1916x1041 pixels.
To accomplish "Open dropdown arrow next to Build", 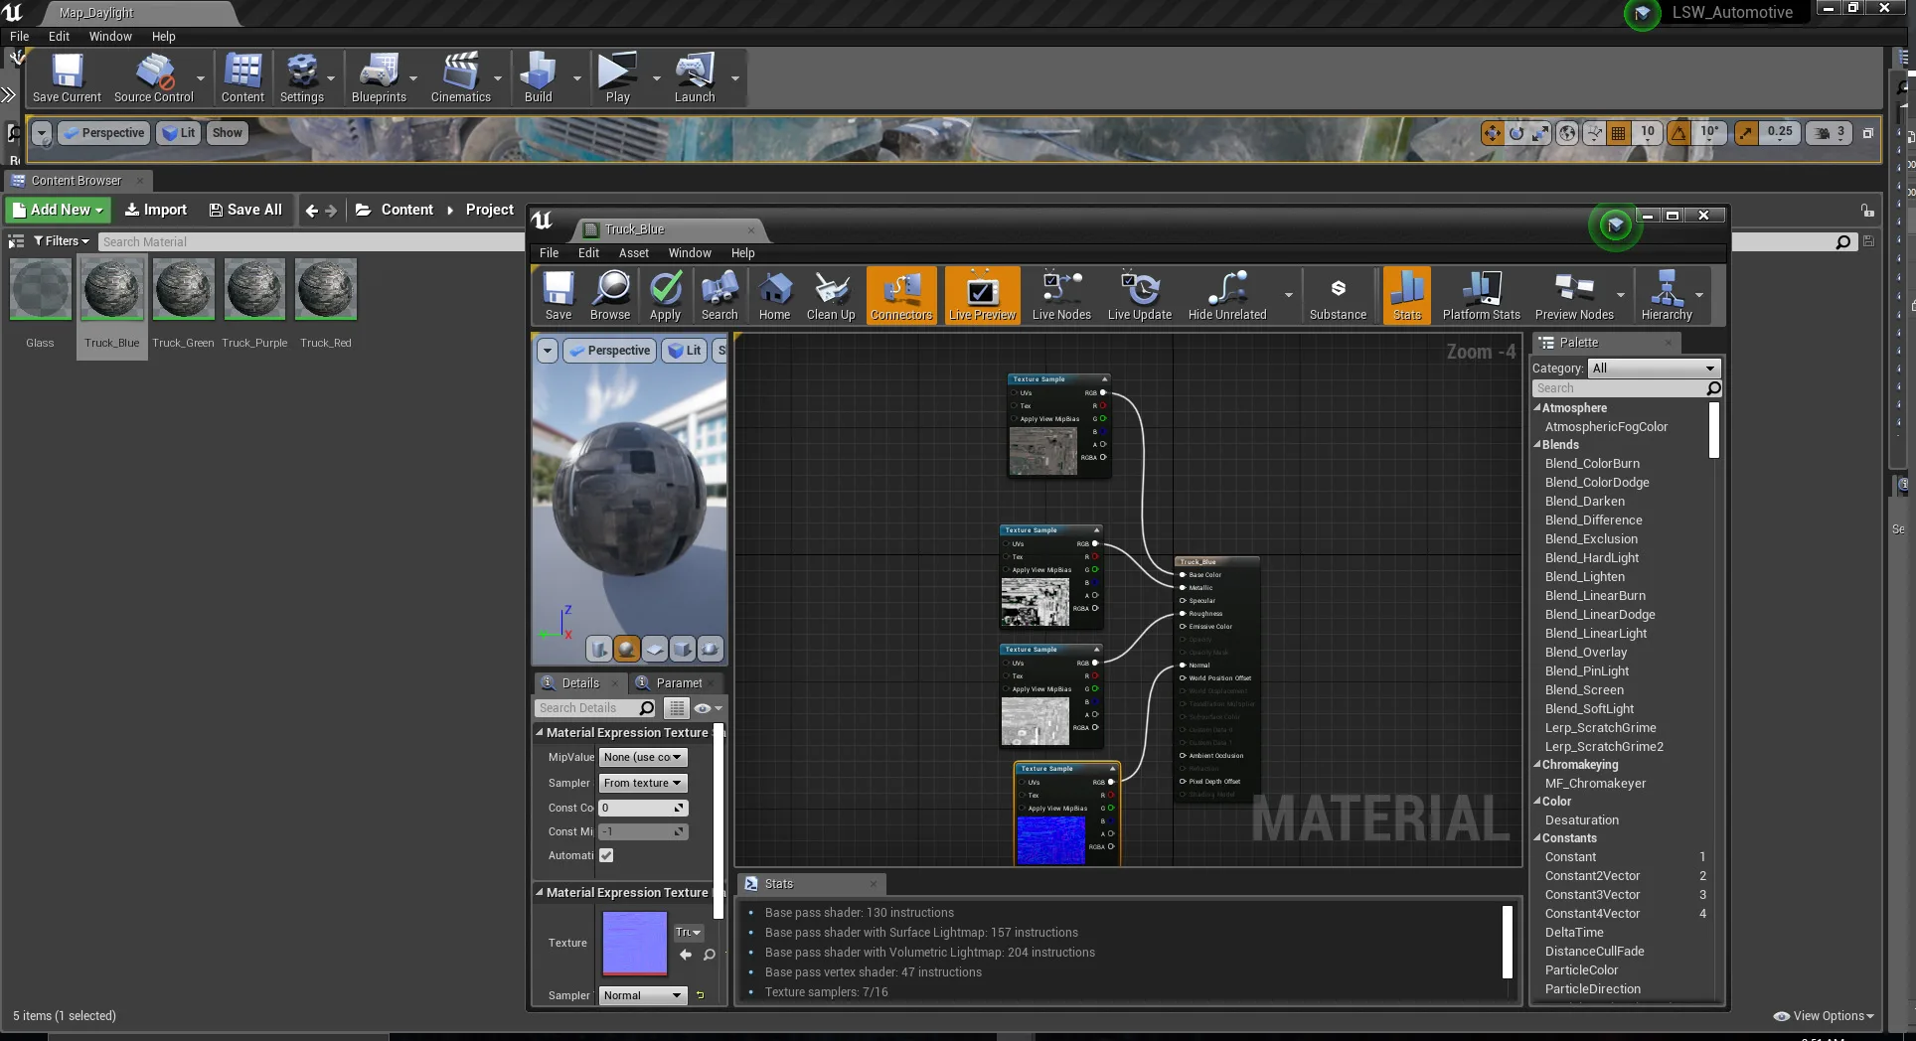I will [x=577, y=77].
